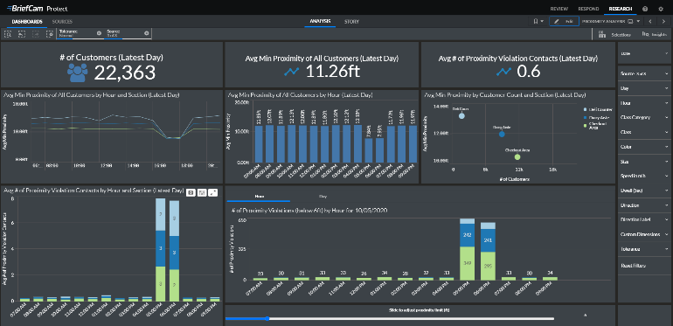Viewport: 673px width, 326px height.
Task: Click the snapshot camera icon on violation chart
Action: coord(191,193)
